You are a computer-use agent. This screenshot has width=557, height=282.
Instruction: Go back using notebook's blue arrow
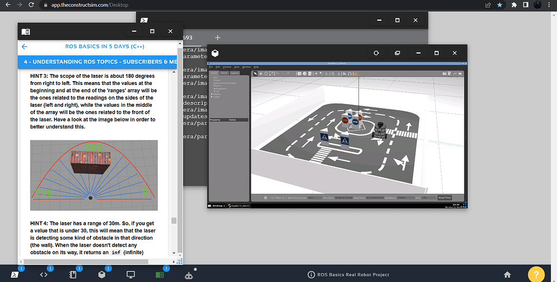point(24,47)
